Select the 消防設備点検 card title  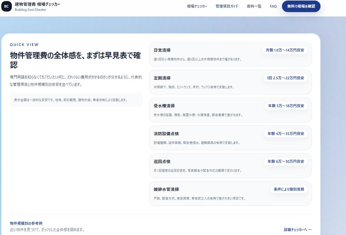[166, 134]
